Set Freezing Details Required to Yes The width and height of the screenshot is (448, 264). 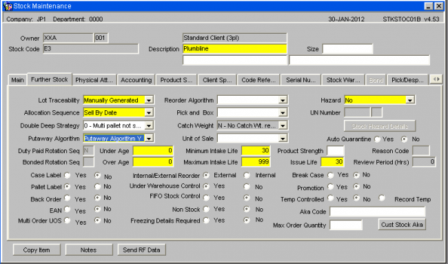206,221
